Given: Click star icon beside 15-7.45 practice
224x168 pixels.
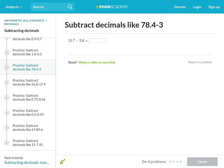Looking at the screenshot, I should click(x=7, y=143).
